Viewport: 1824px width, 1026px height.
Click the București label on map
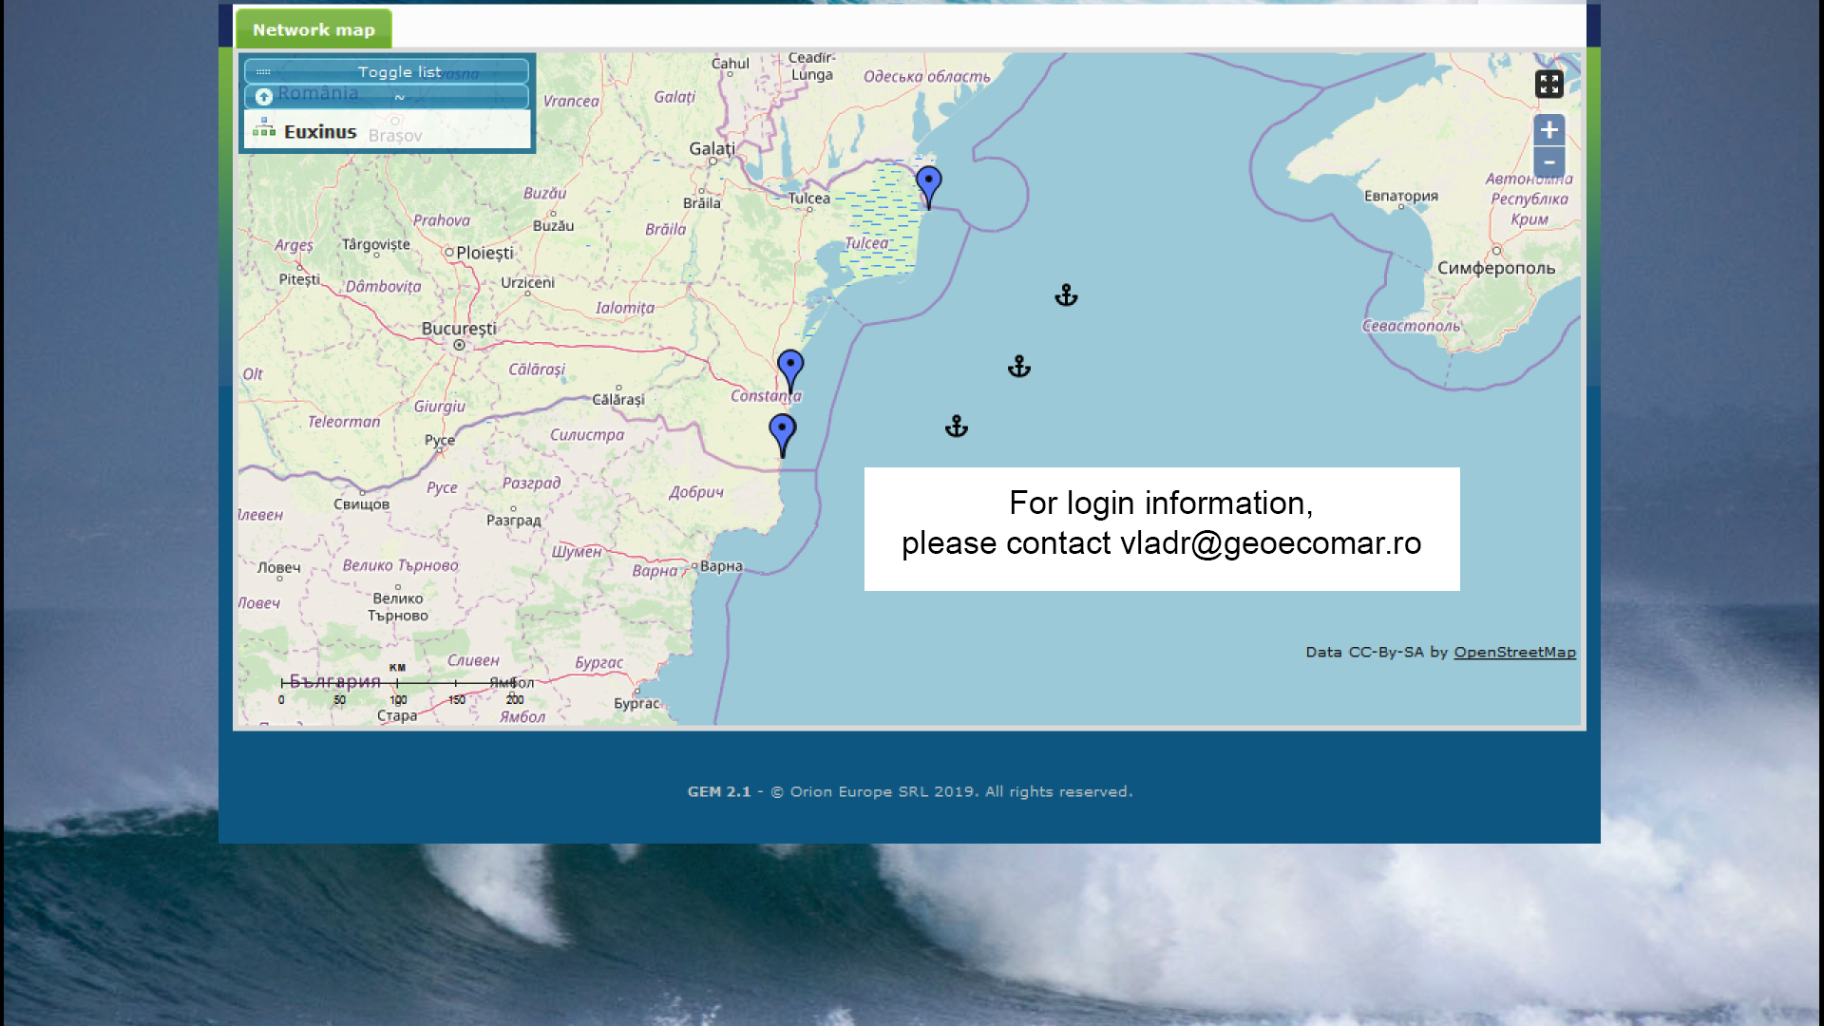pyautogui.click(x=459, y=329)
